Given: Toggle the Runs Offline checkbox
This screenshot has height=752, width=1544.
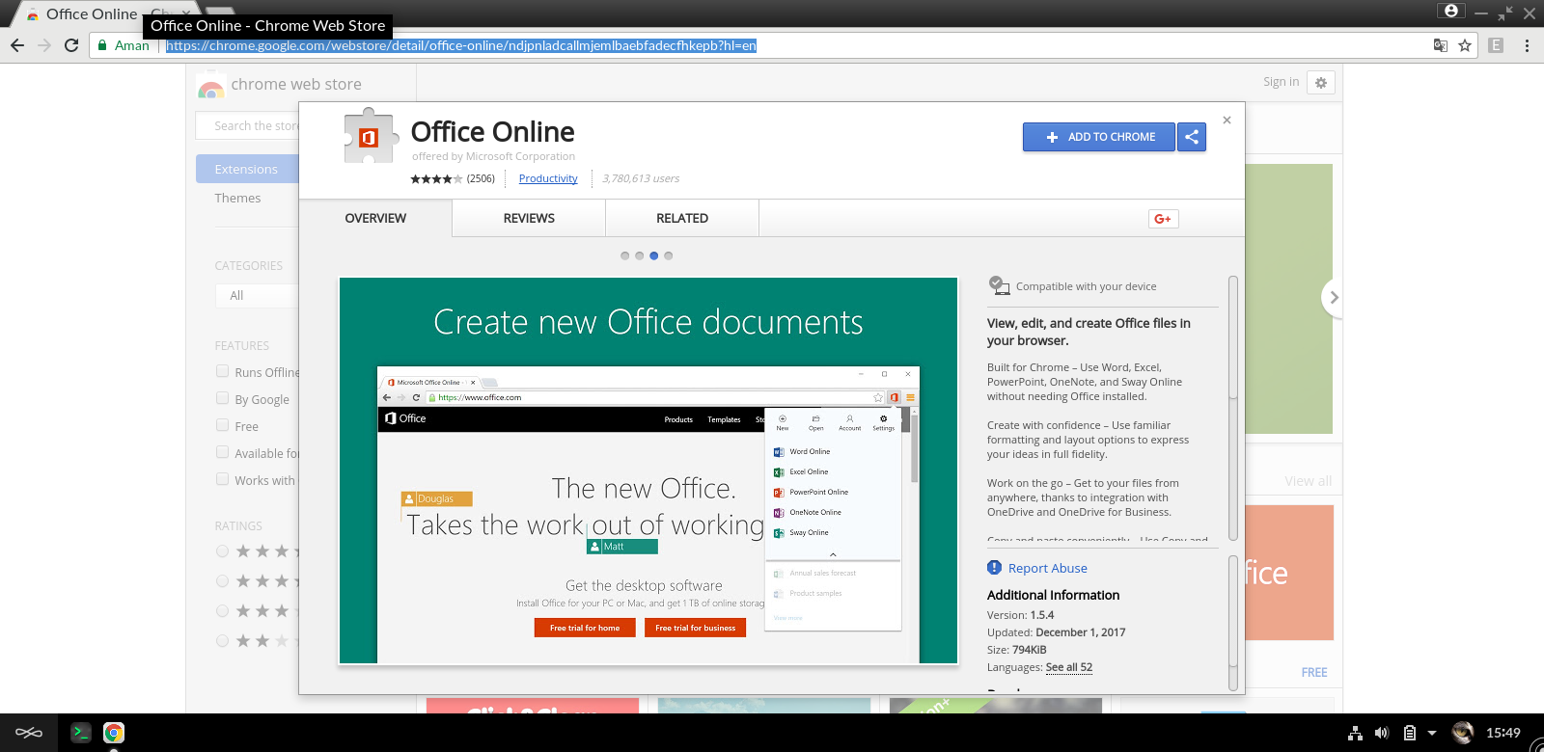Looking at the screenshot, I should (x=222, y=371).
